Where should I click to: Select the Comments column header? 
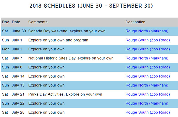tap(38, 22)
